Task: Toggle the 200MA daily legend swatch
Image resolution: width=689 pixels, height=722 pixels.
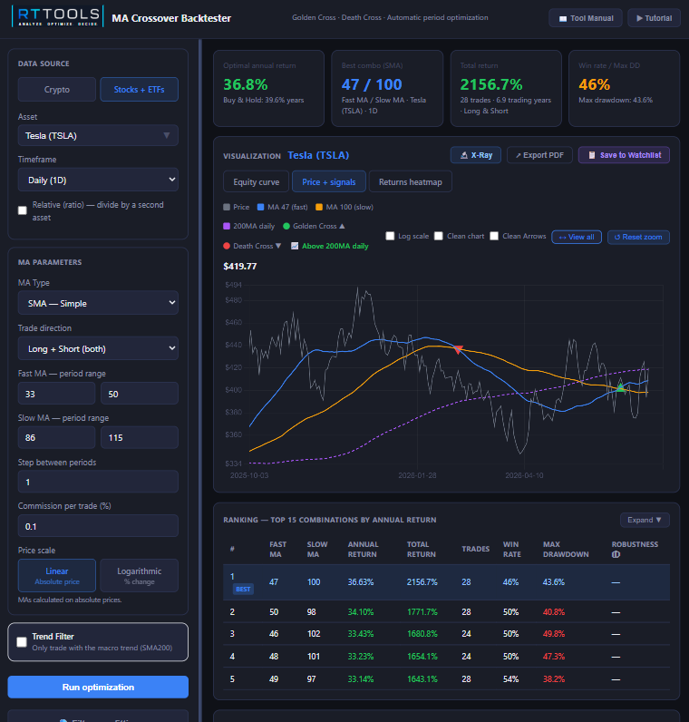Action: (227, 226)
